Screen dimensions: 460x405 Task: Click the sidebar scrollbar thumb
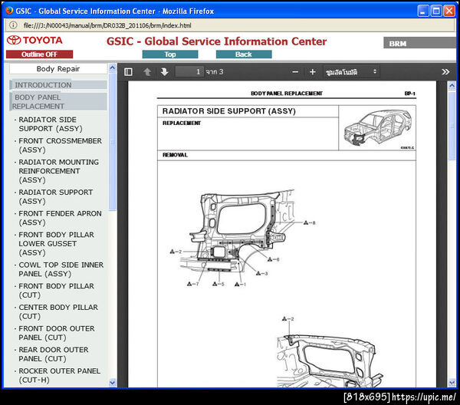[113, 141]
